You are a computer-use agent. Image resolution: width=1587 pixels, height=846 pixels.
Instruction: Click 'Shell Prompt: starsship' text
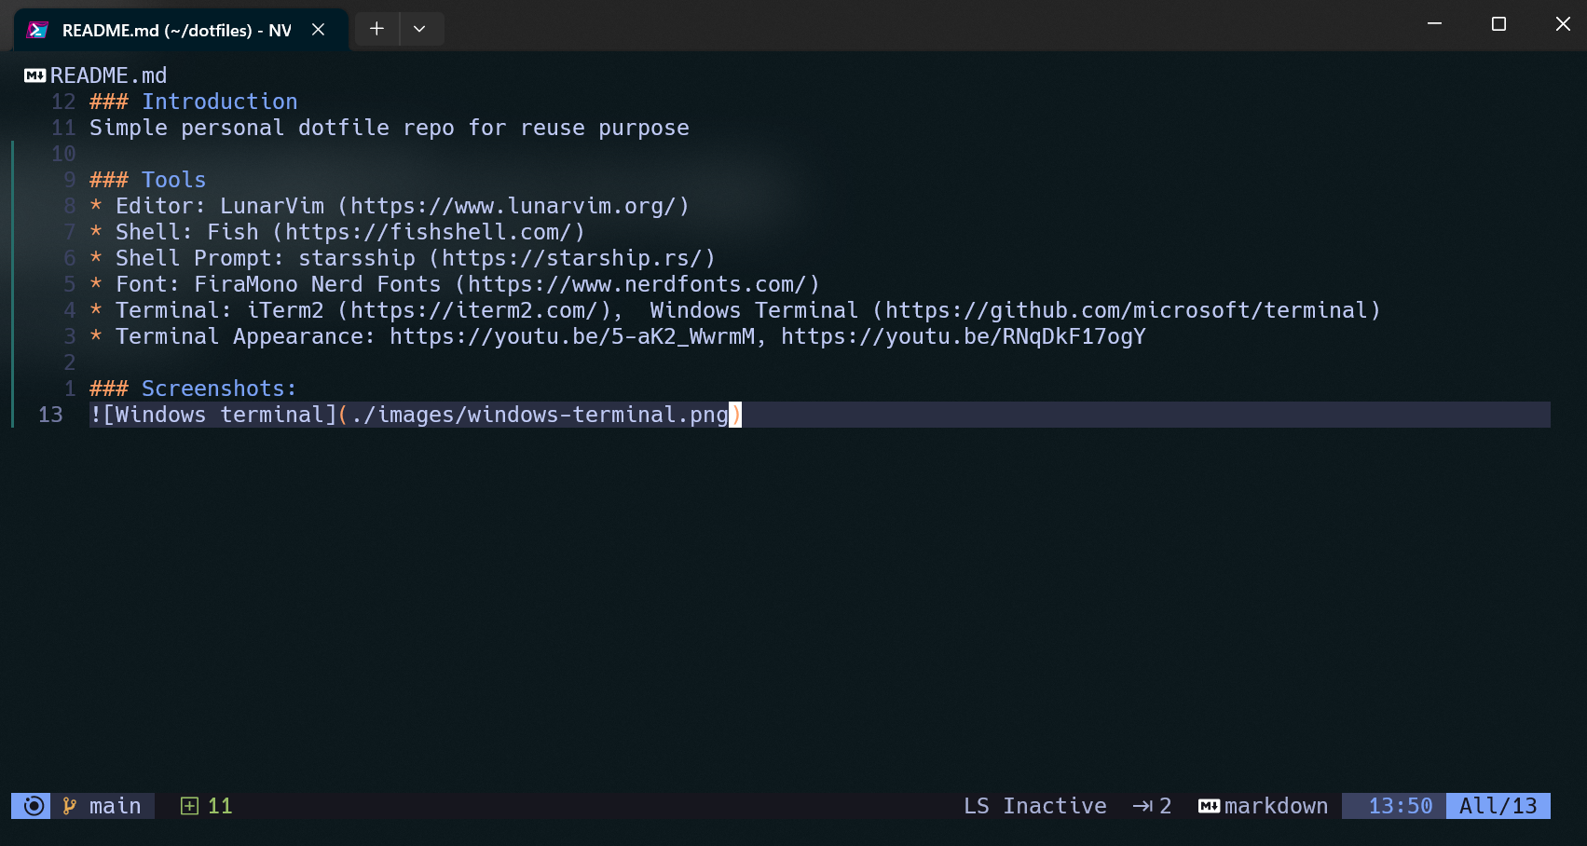click(266, 258)
